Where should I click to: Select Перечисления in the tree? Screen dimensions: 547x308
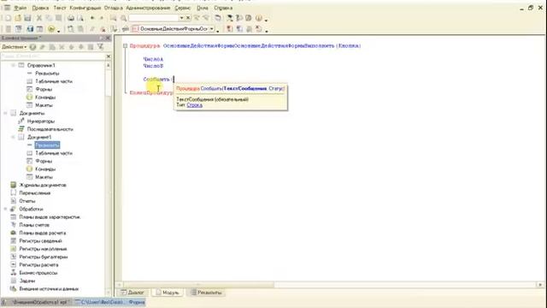point(34,193)
